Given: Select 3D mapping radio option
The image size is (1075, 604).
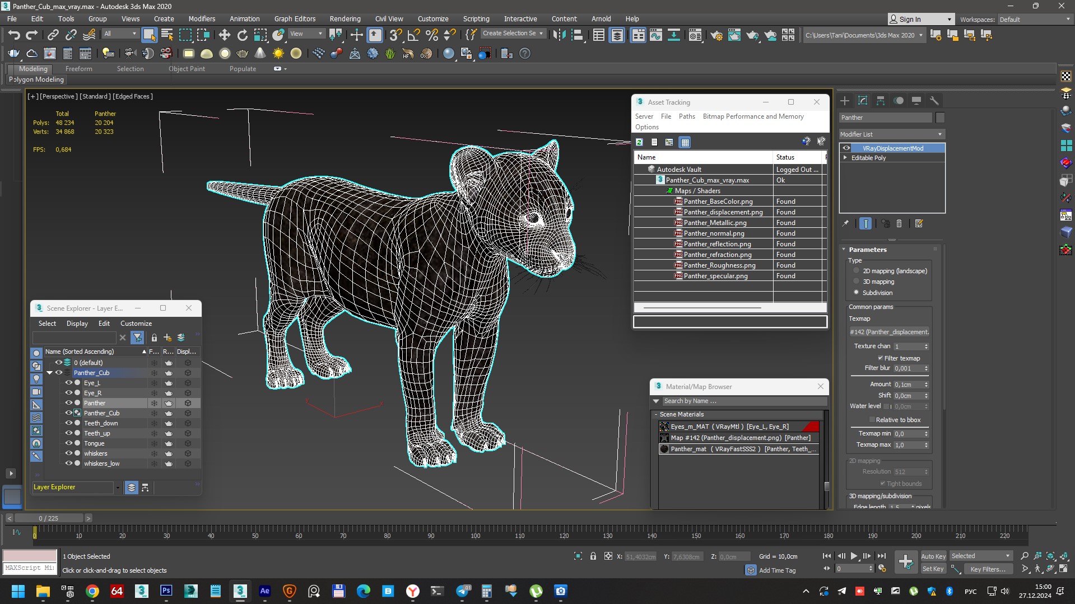Looking at the screenshot, I should click(x=856, y=281).
